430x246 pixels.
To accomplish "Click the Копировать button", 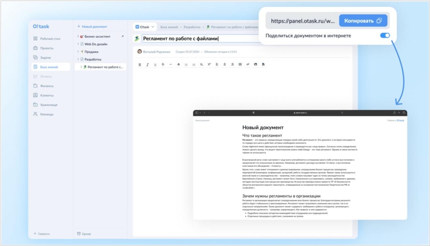I will point(363,20).
